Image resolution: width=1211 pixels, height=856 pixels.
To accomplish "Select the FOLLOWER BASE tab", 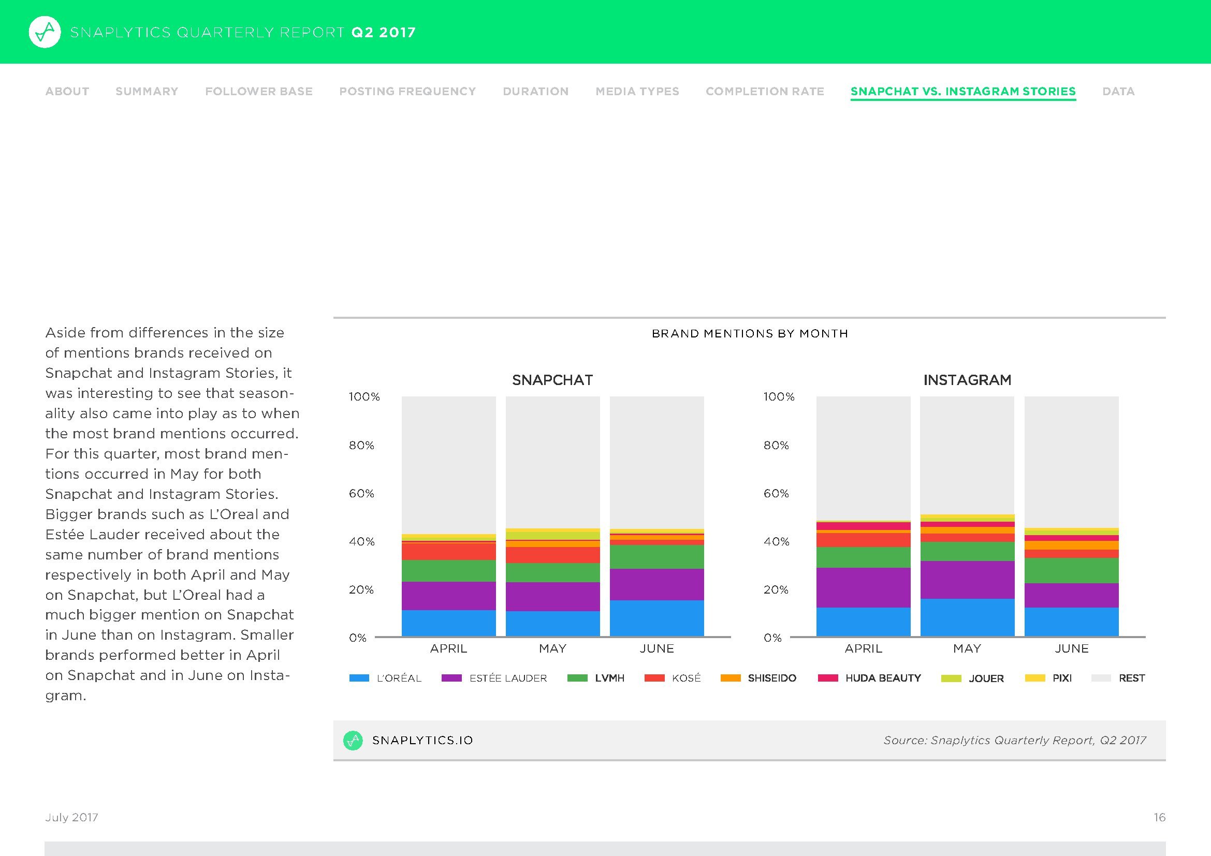I will (x=259, y=91).
